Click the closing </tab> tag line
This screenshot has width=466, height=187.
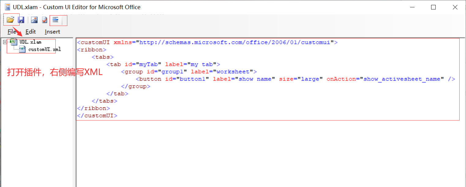tap(117, 94)
